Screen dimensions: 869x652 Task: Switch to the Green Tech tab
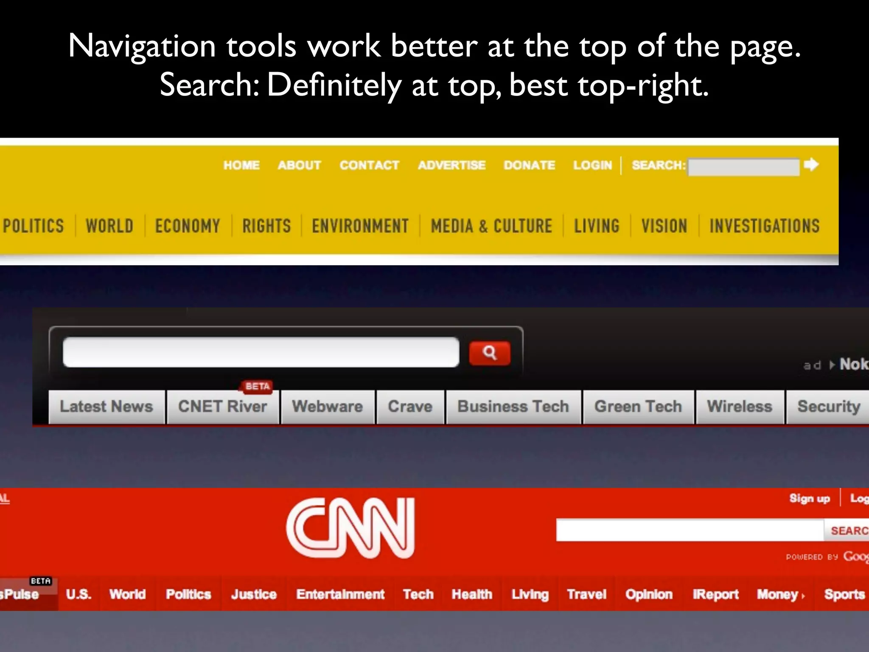(x=639, y=407)
